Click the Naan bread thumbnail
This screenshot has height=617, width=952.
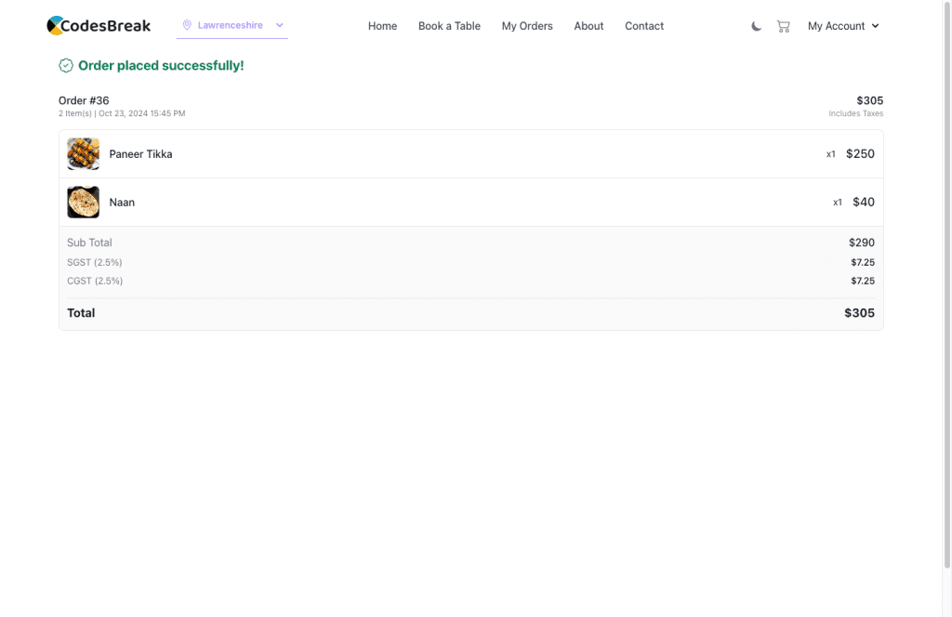84,203
